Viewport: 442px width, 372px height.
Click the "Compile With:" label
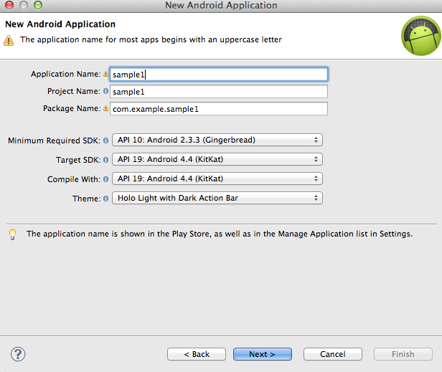click(74, 179)
